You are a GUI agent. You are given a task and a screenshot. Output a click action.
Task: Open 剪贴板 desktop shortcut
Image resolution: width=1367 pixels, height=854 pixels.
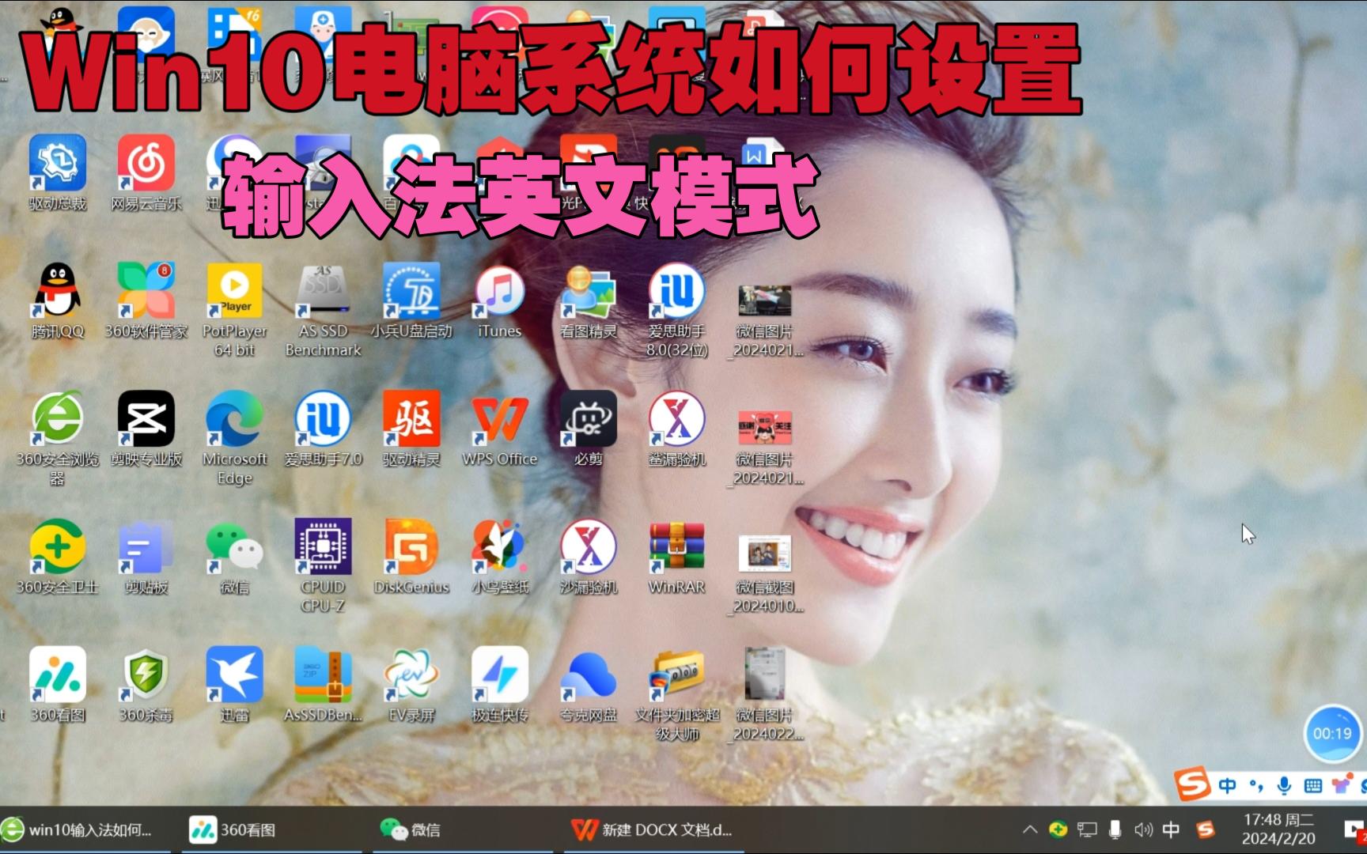coord(146,557)
